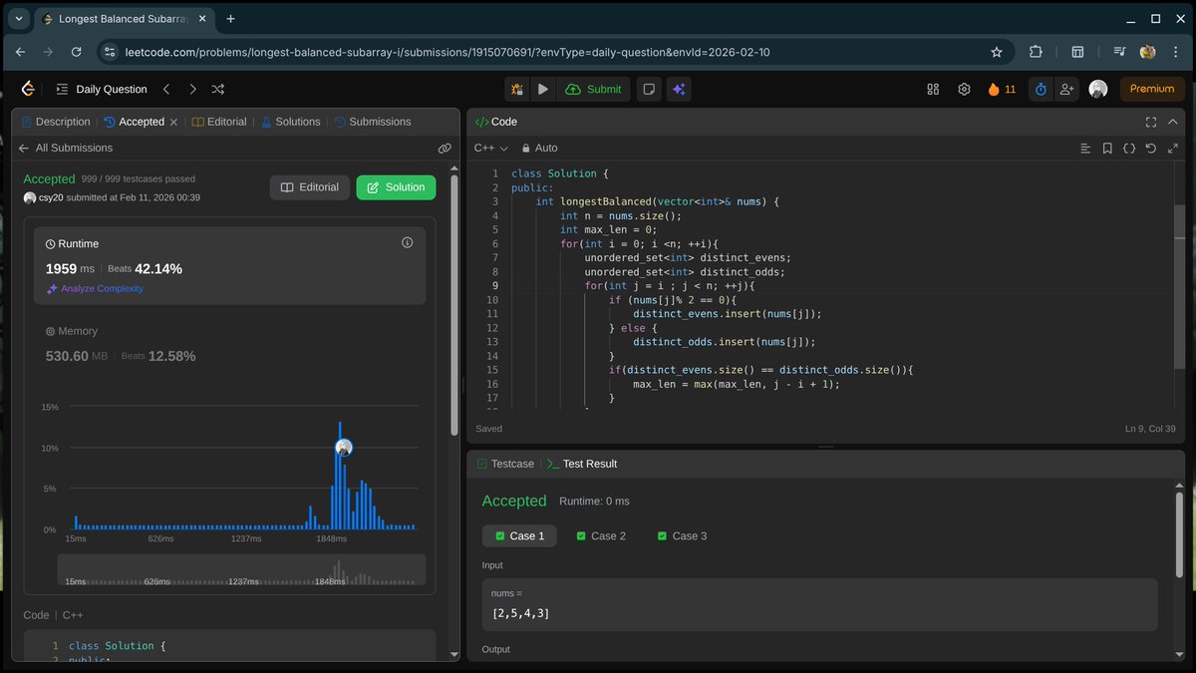Go to next question arrow

(x=192, y=89)
